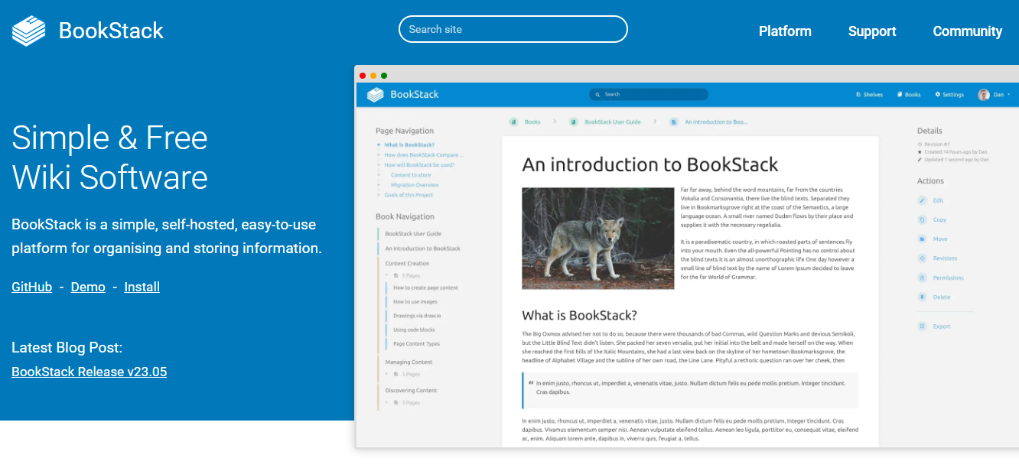Jump to 'What is BookStack?' in Page Navigation
This screenshot has width=1019, height=471.
tap(409, 145)
